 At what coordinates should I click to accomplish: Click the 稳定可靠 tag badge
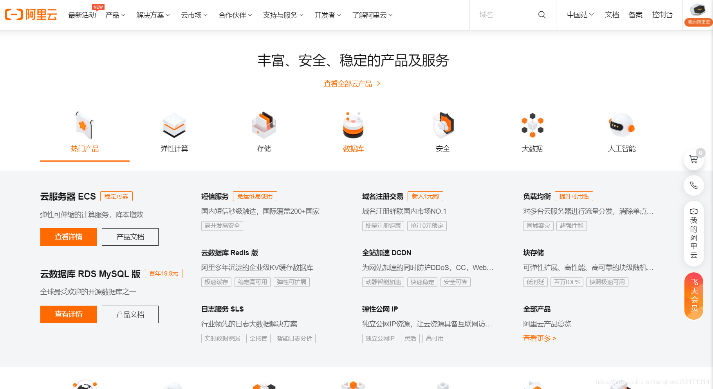(117, 196)
